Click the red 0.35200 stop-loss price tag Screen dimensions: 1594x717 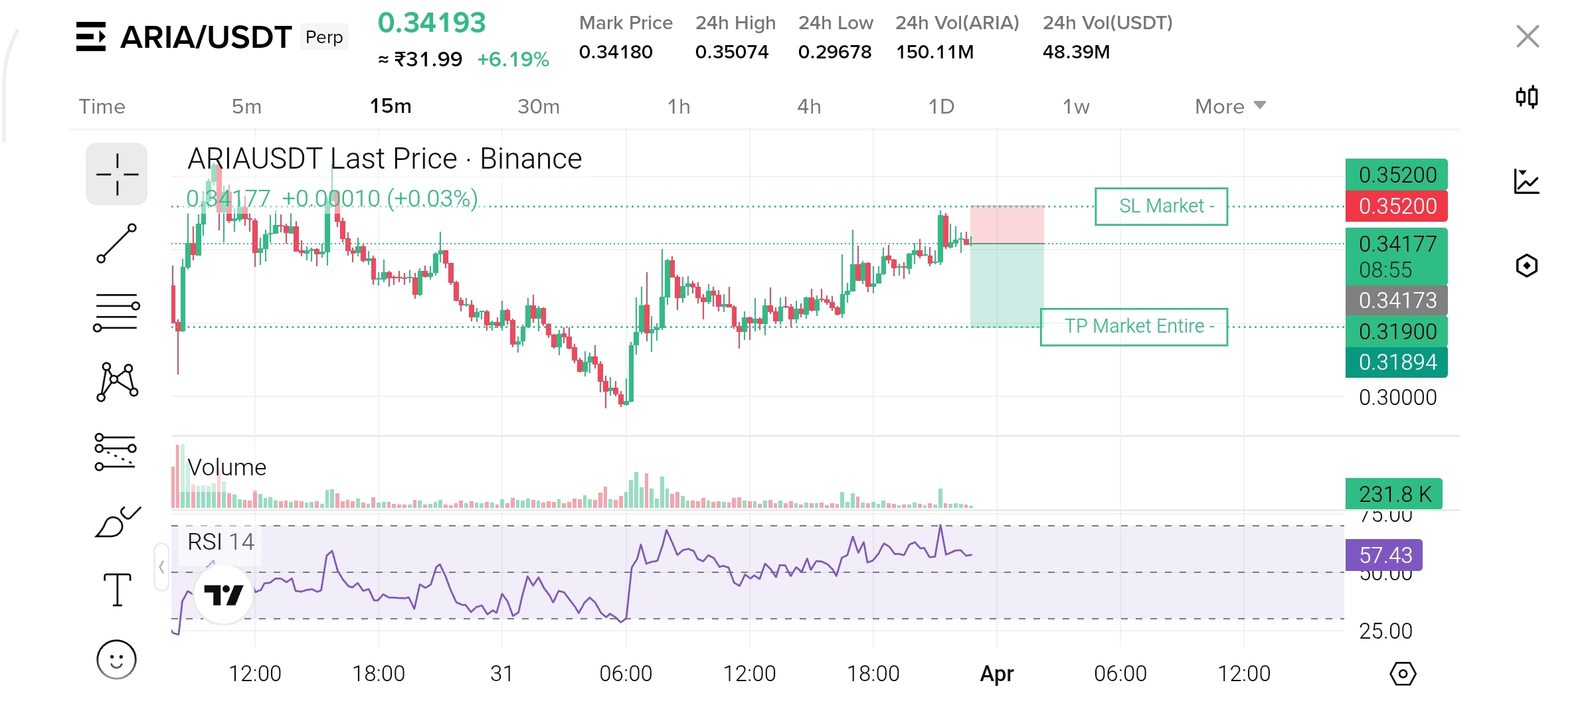(x=1397, y=206)
